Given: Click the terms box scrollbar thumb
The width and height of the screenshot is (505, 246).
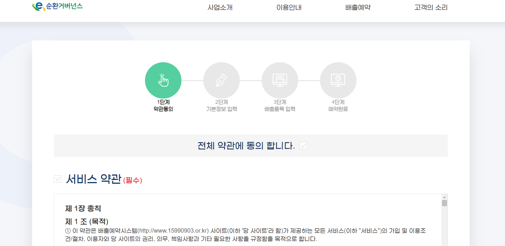Looking at the screenshot, I should pos(444,203).
